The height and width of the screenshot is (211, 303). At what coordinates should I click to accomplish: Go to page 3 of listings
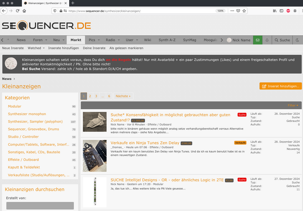pos(96,96)
